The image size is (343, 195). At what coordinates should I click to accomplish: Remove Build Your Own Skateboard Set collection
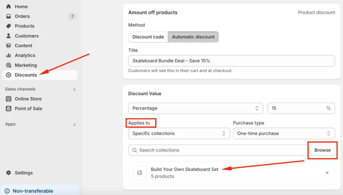pos(327,173)
